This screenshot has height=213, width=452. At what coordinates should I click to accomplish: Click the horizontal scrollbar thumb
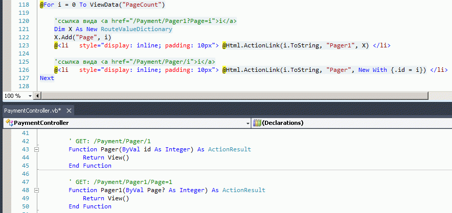(235, 96)
